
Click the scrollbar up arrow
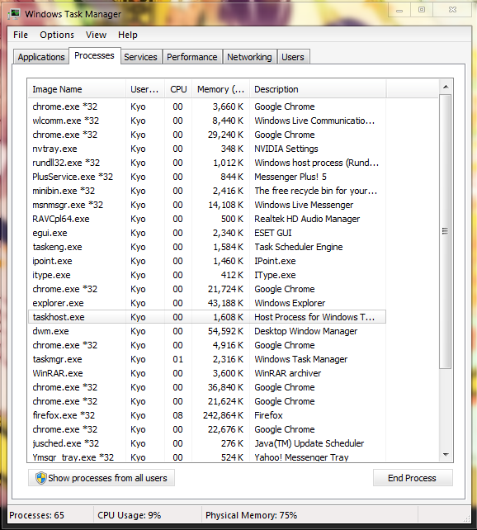pos(446,88)
